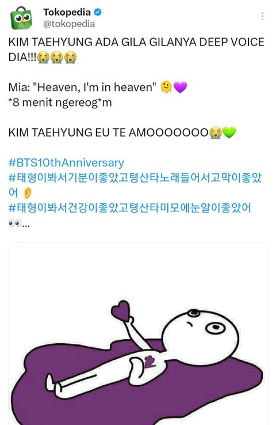Open the Korean hashtag ending with 고막이좋았어
The height and width of the screenshot is (425, 276).
[135, 185]
